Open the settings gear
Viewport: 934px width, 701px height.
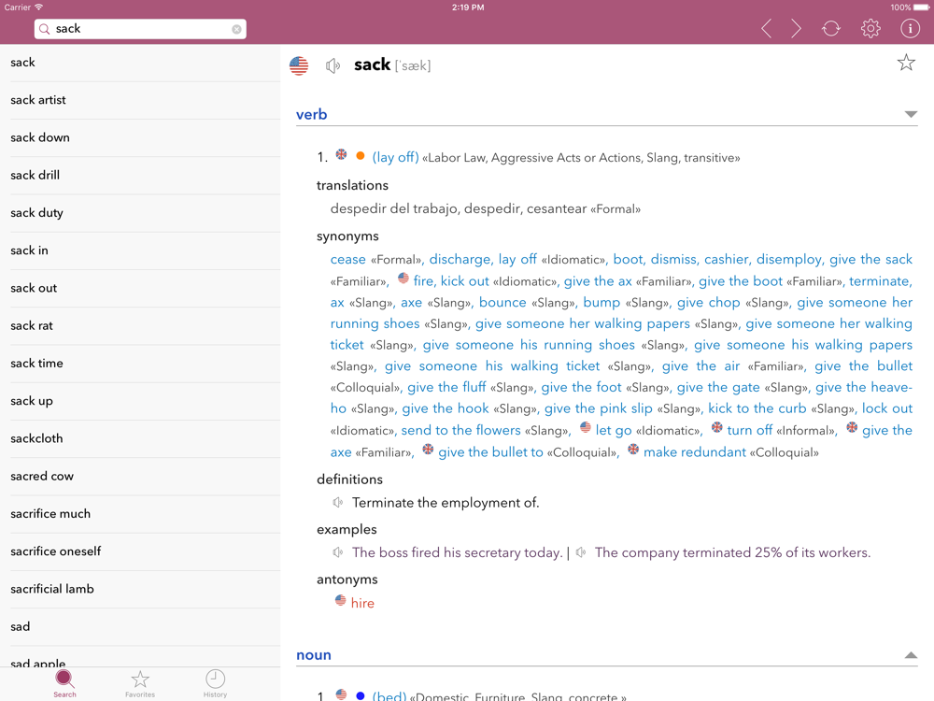870,29
